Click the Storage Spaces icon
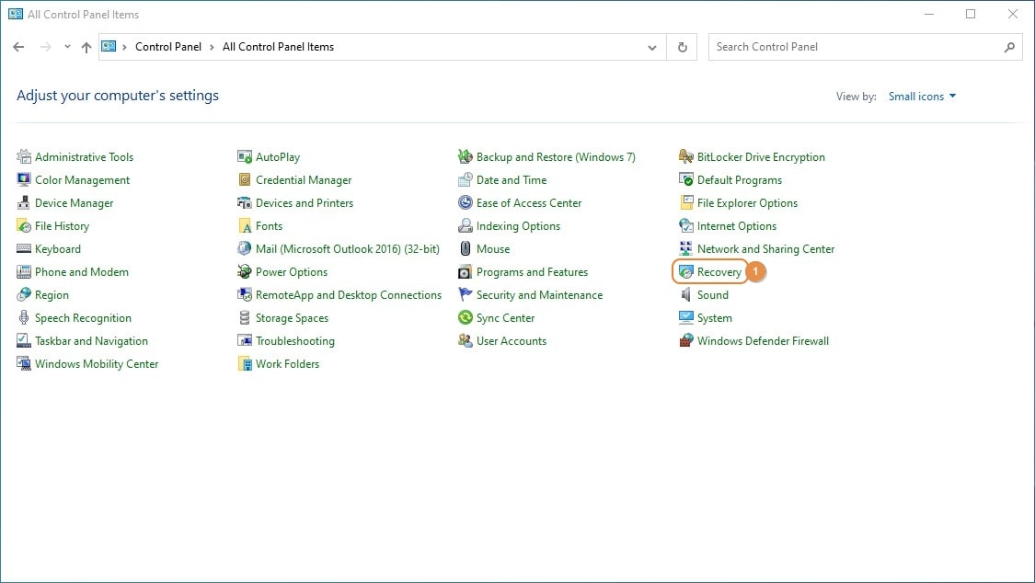This screenshot has width=1035, height=583. (x=245, y=318)
